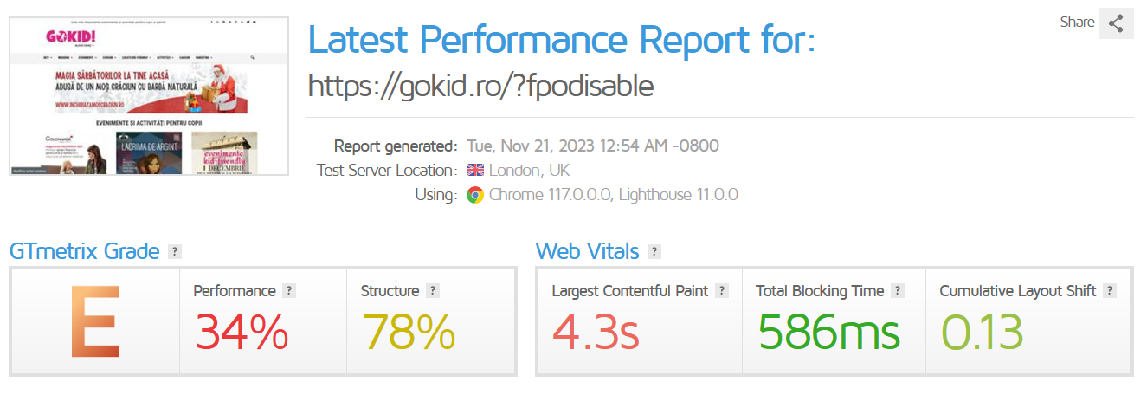Click the Share icon button
1147x395 pixels.
click(x=1116, y=23)
